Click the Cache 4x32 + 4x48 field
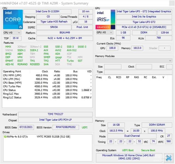Viewport: 175px width, 164px height. 65,38
